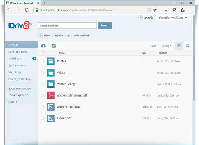Expand the More sidebar section
Image resolution: width=199 pixels, height=145 pixels.
click(x=13, y=102)
